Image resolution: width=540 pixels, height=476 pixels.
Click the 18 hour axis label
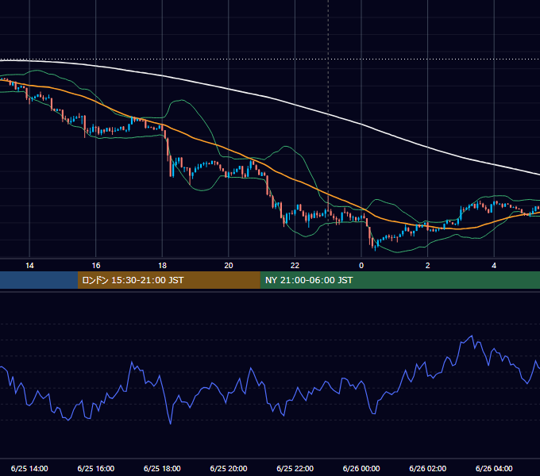pyautogui.click(x=162, y=266)
